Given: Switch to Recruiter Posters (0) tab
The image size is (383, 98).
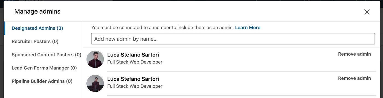Looking at the screenshot, I should pos(35,42).
